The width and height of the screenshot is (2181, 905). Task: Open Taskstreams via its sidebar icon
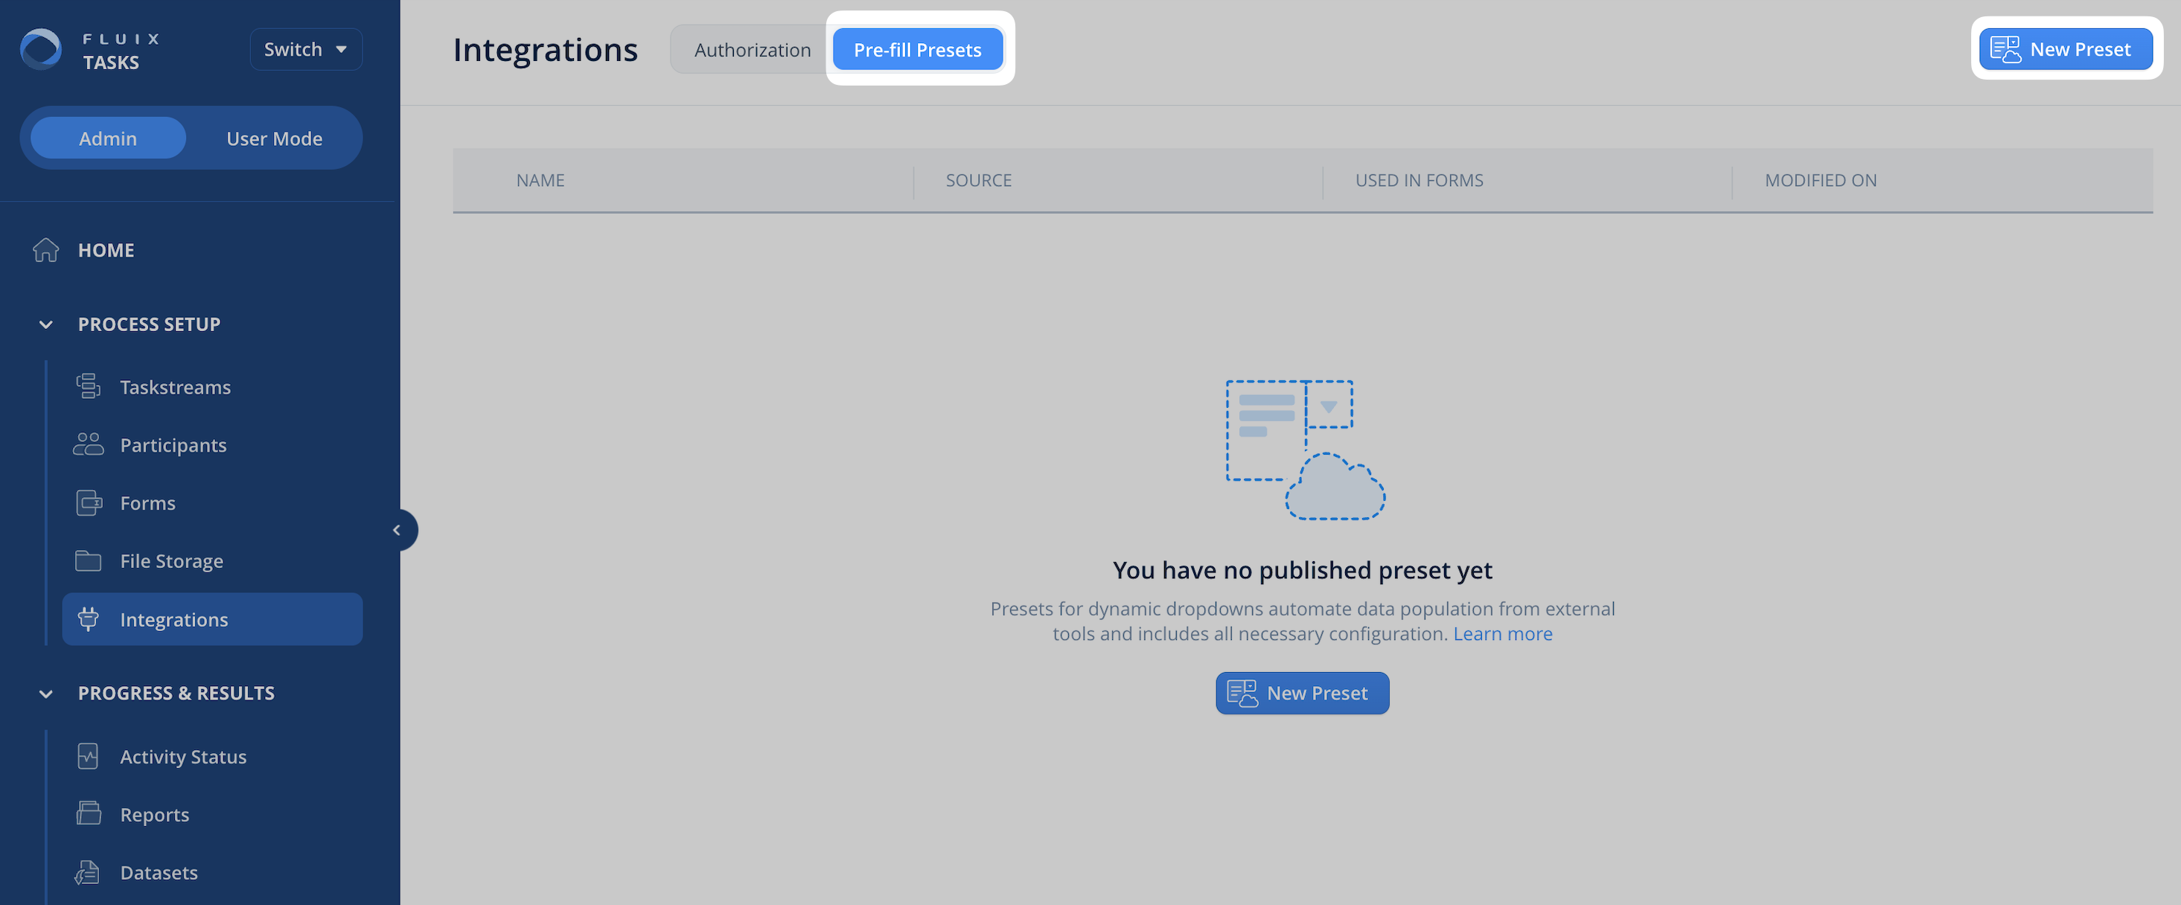88,387
